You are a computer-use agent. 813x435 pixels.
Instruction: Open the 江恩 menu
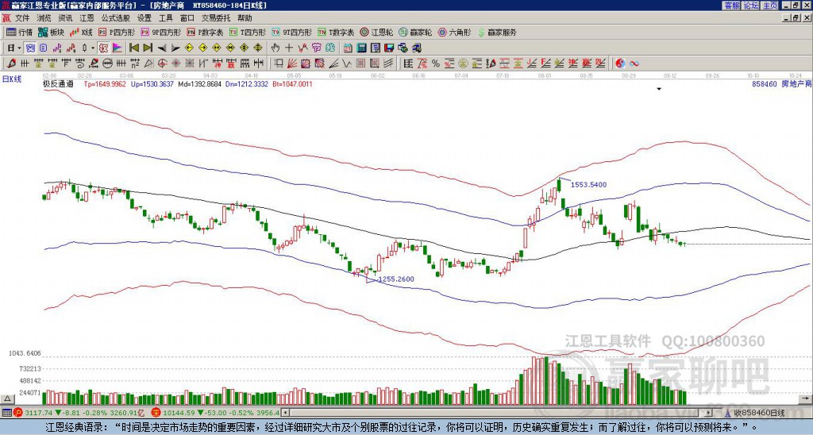(87, 18)
